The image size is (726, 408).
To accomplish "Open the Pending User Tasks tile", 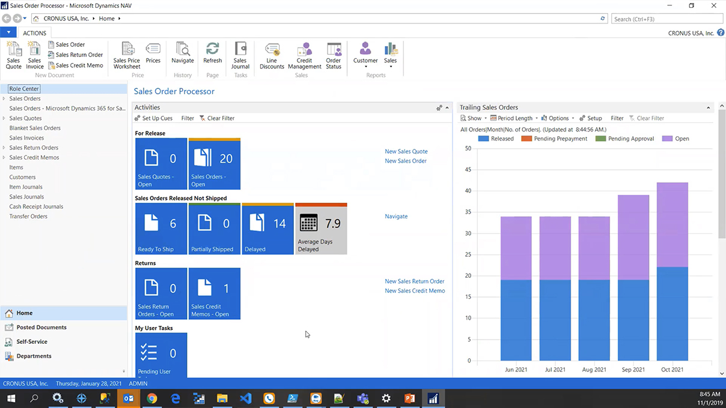I will point(161,355).
